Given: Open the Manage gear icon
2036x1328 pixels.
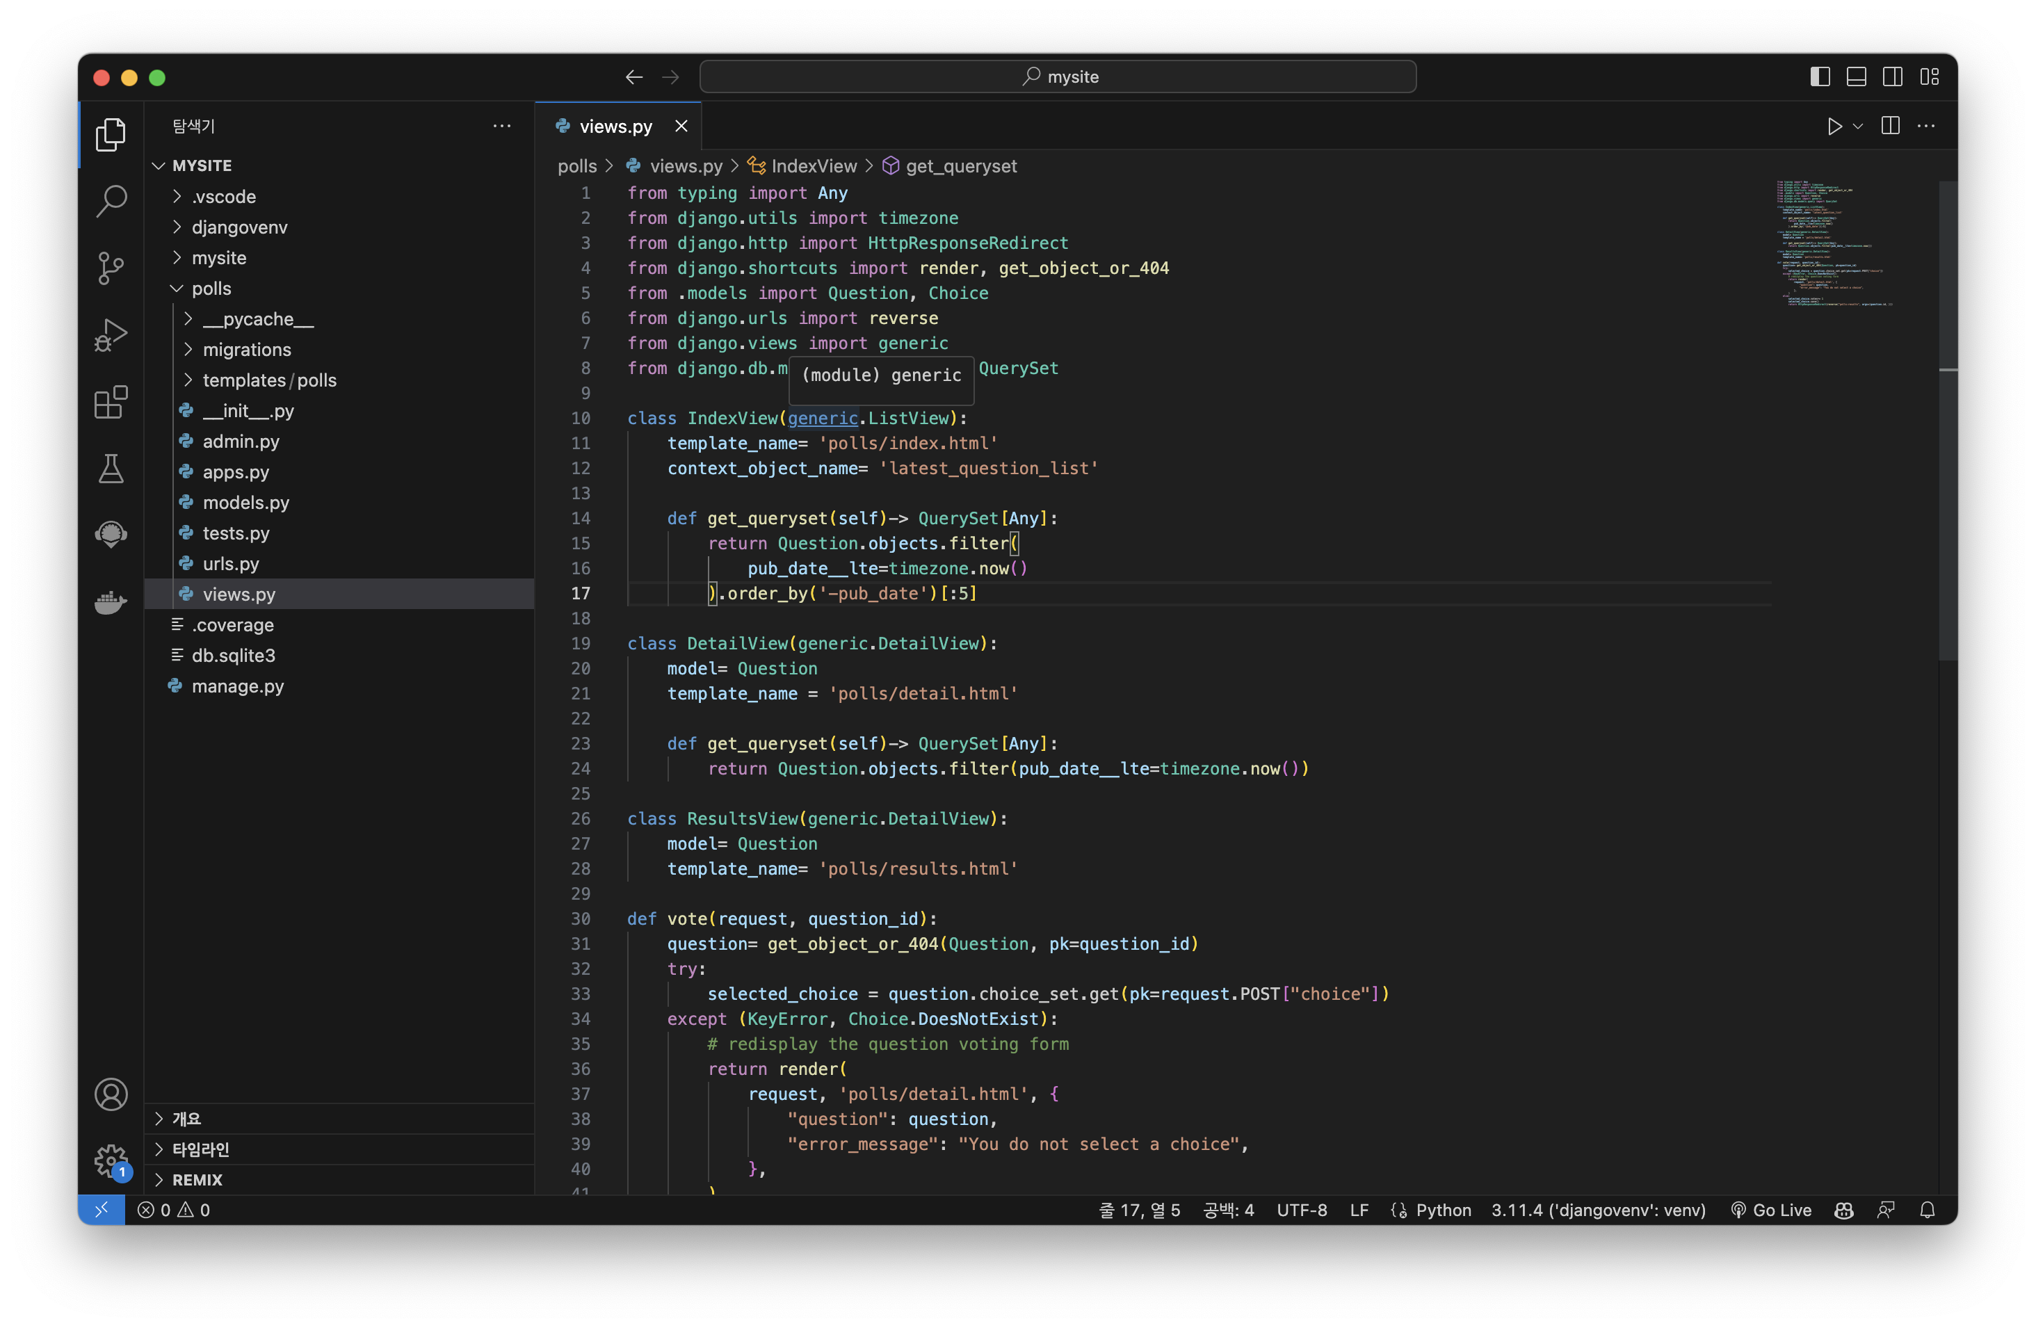Looking at the screenshot, I should (x=111, y=1160).
